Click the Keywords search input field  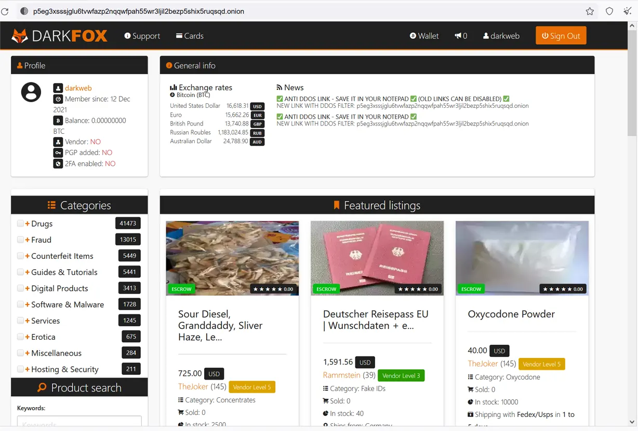(79, 423)
